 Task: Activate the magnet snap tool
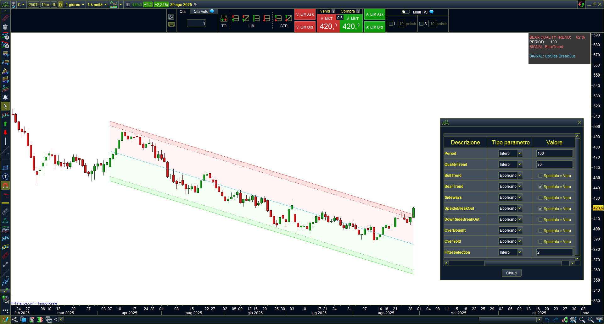coord(5,186)
